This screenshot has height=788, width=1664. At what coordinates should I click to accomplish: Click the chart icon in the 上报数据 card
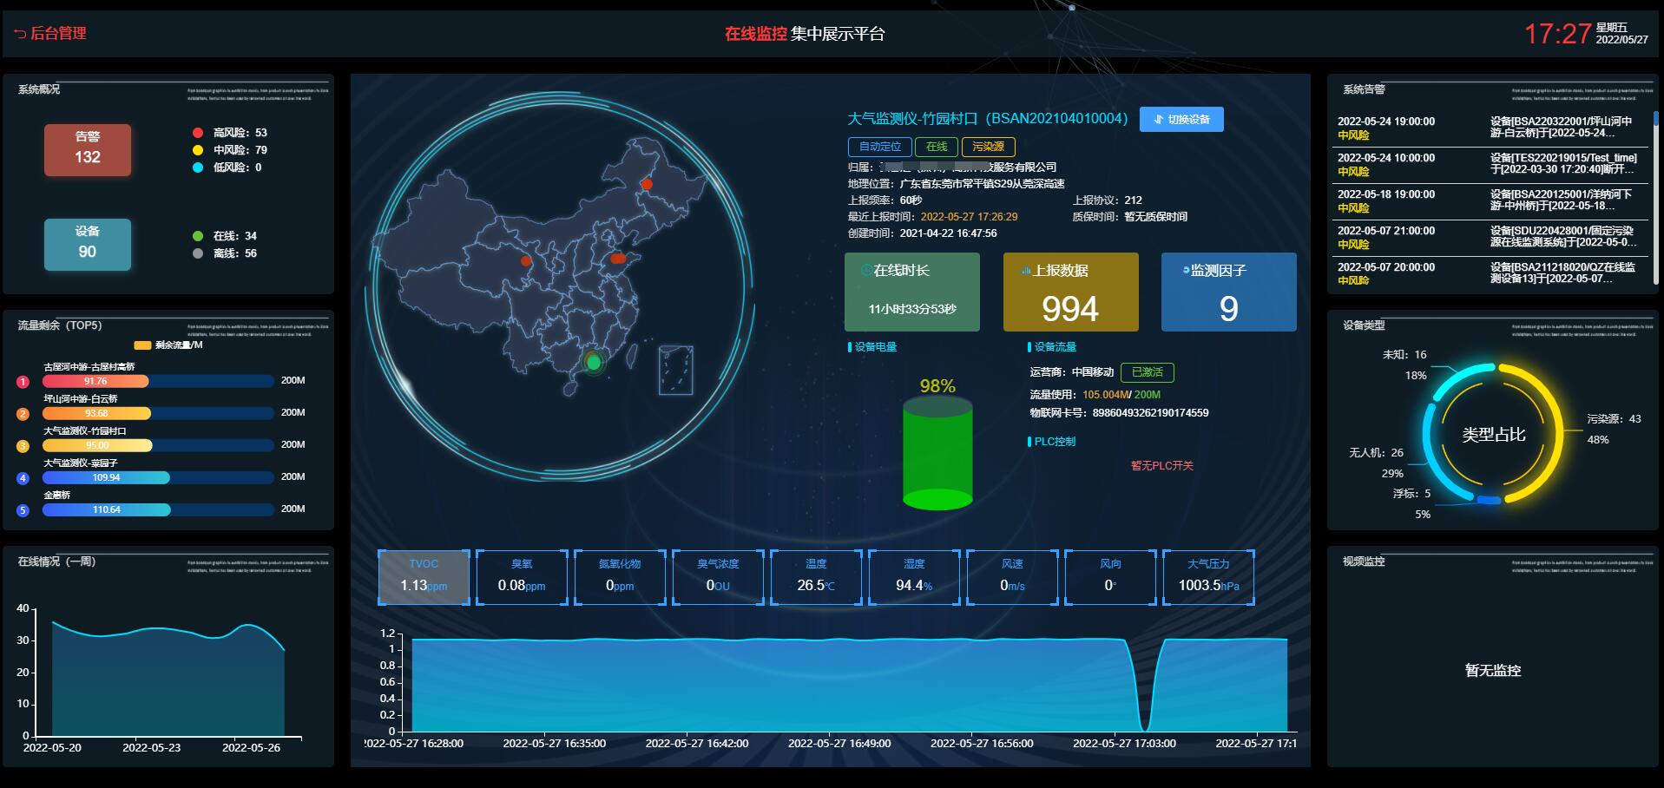click(1025, 271)
